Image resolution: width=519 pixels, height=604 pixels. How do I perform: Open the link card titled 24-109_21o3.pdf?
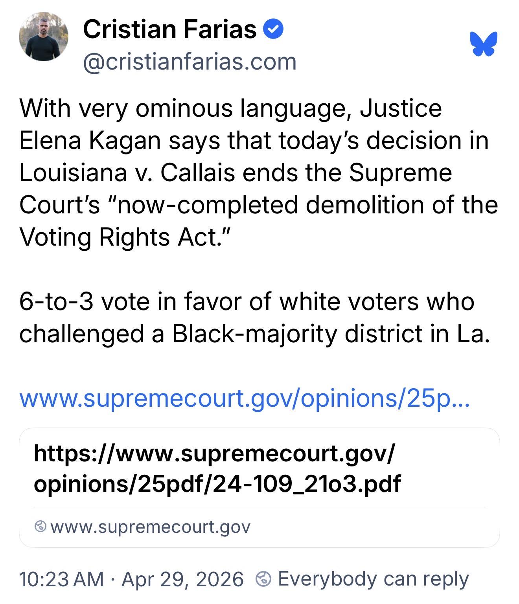coord(217,468)
